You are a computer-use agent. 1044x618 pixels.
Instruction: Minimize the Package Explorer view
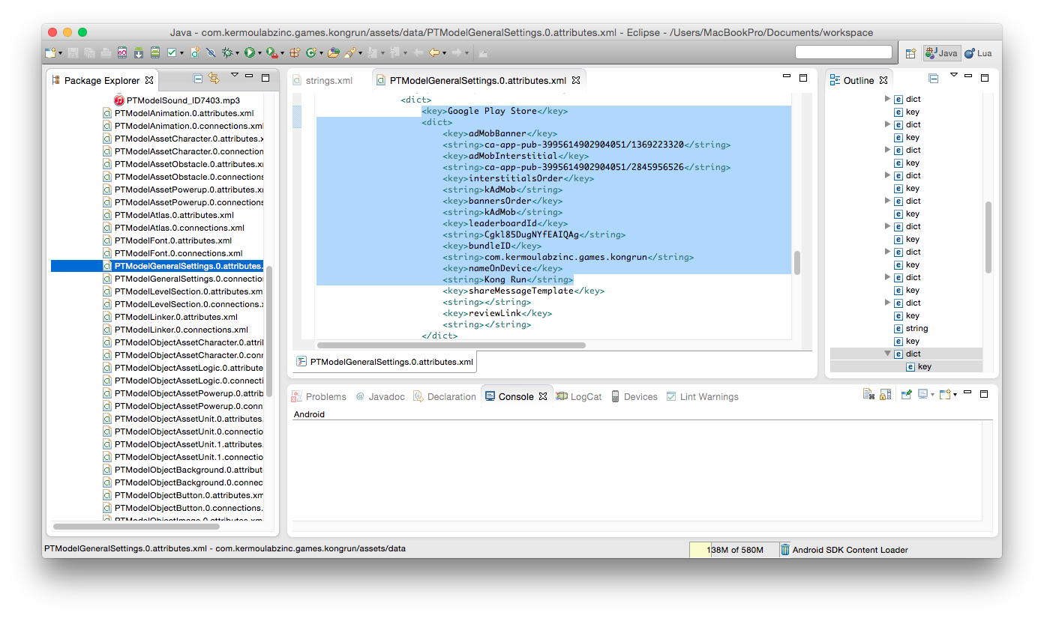pyautogui.click(x=250, y=77)
